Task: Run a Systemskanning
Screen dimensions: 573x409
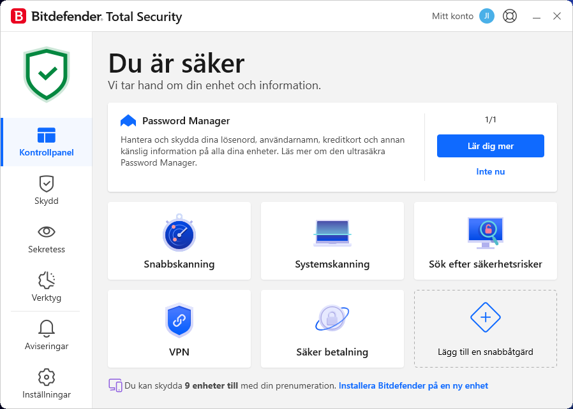Action: [x=332, y=234]
